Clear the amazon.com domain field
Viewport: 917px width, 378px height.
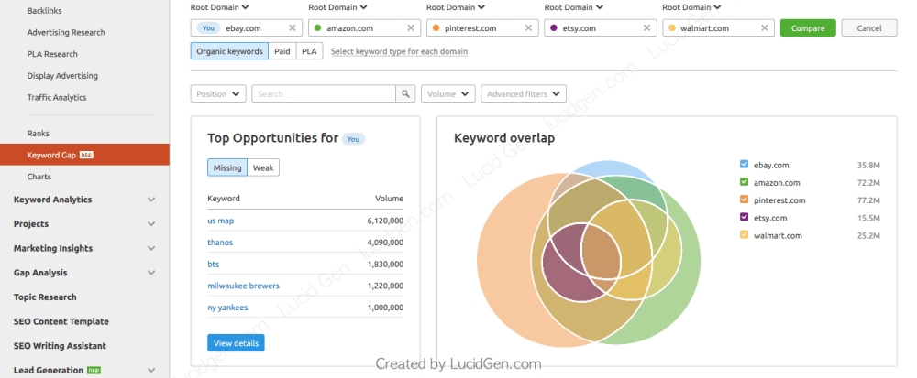412,28
